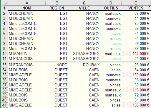The height and width of the screenshot is (108, 151).
Task: Select the highlighted 159 000 € cell
Action: pyautogui.click(x=136, y=75)
